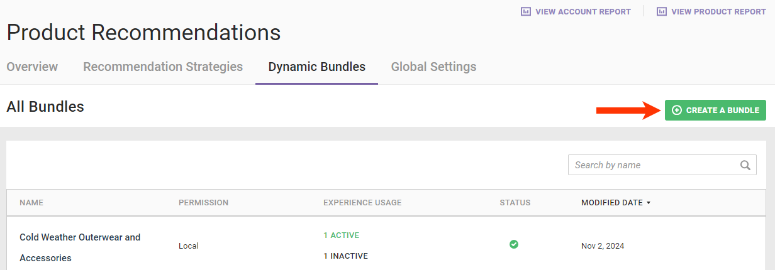Open the View Account Report link

tap(583, 11)
